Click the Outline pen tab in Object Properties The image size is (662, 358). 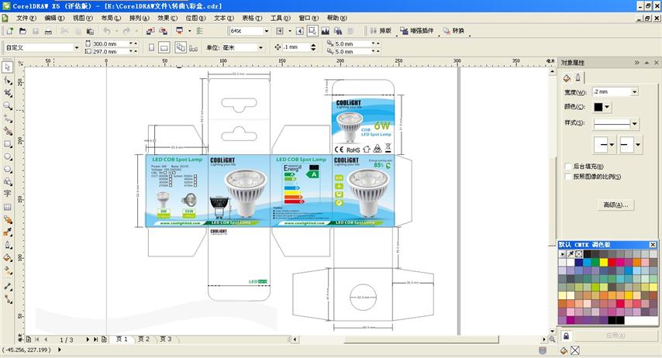(x=578, y=77)
